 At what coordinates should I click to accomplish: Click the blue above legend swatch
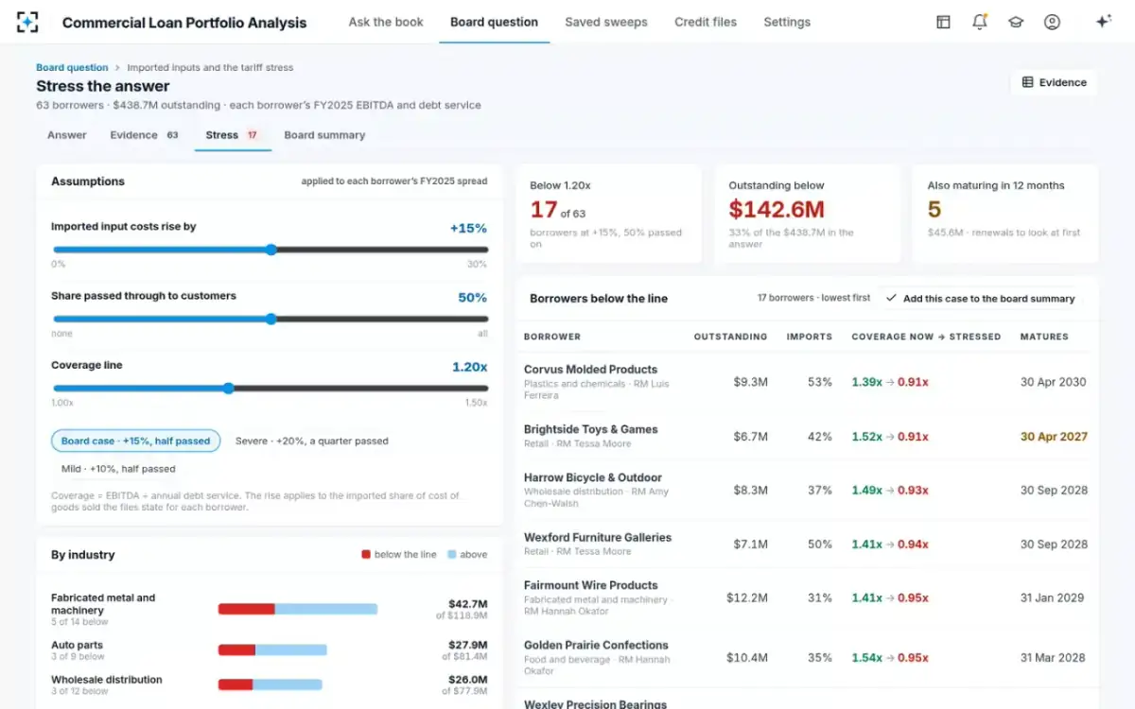pos(452,555)
